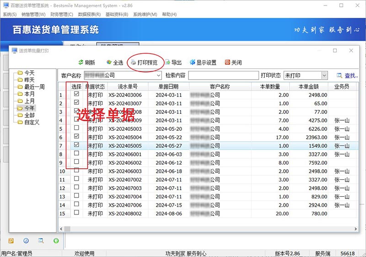Viewport: 366px width, 257px height.
Task: Open the 打印状态 dropdown showing 未打印
Action: [x=324, y=75]
